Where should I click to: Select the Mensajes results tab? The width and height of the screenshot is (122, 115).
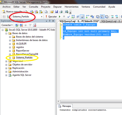[65, 106]
